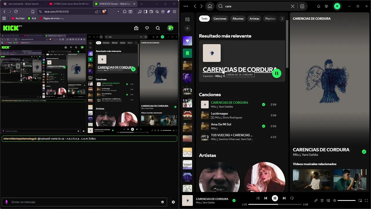Image resolution: width=371 pixels, height=209 pixels.
Task: Open Kick chat settings gear
Action: [x=173, y=202]
